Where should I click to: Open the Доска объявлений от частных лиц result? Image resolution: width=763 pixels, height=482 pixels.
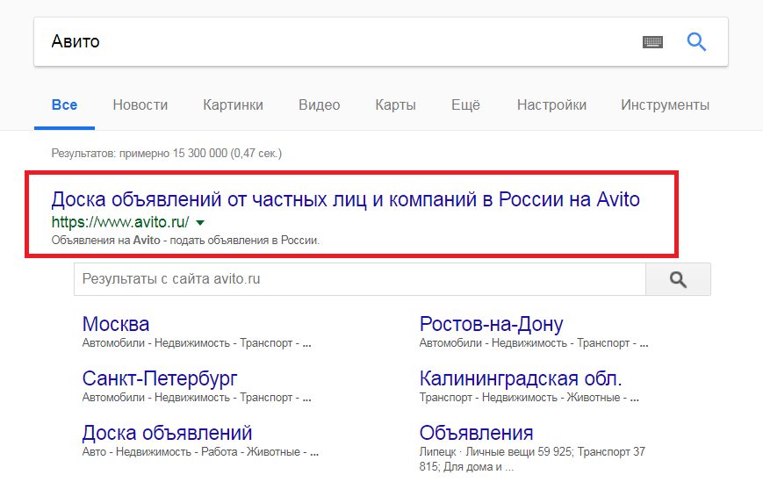[345, 199]
